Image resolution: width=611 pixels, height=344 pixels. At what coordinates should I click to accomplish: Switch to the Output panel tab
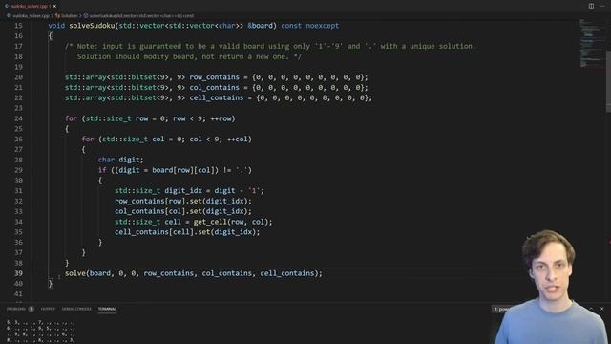click(48, 309)
